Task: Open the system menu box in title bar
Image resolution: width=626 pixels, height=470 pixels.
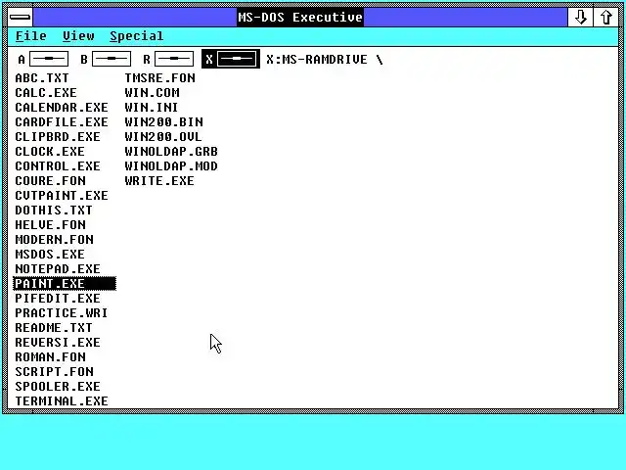Action: click(x=20, y=18)
